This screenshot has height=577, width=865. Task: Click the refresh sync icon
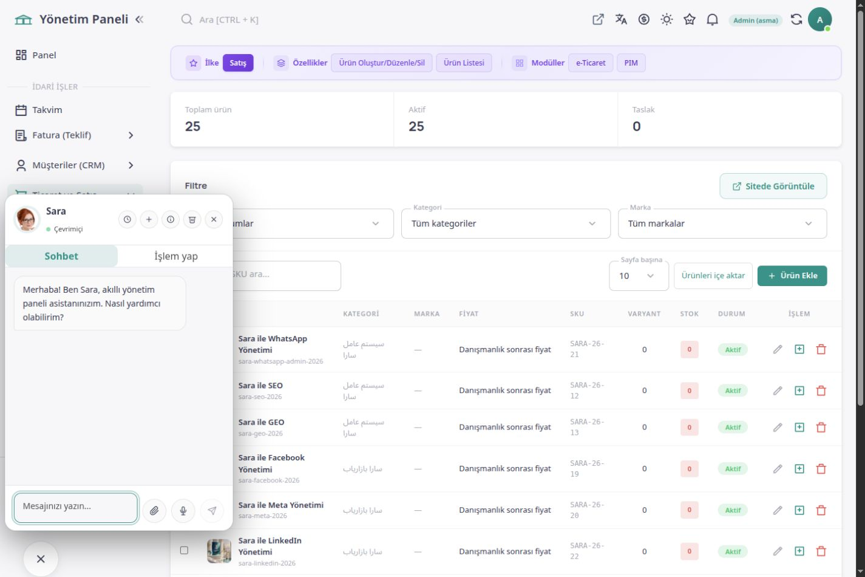point(796,19)
